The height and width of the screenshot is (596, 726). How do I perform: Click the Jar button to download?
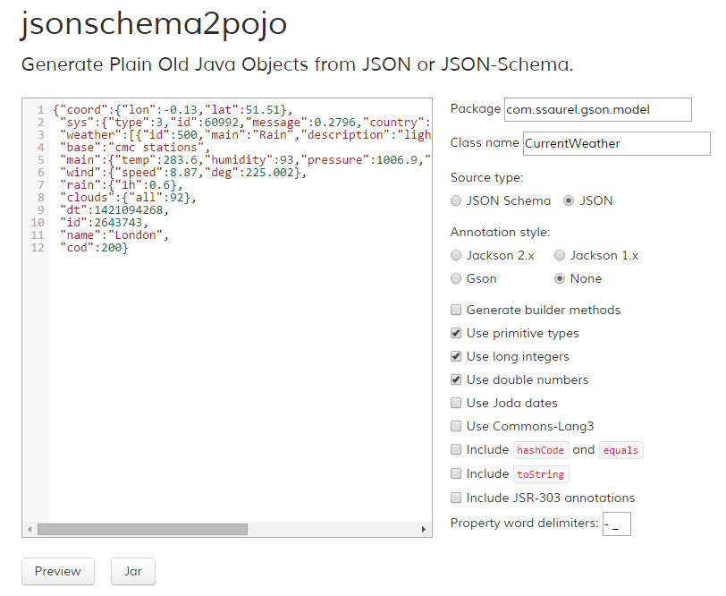(132, 571)
